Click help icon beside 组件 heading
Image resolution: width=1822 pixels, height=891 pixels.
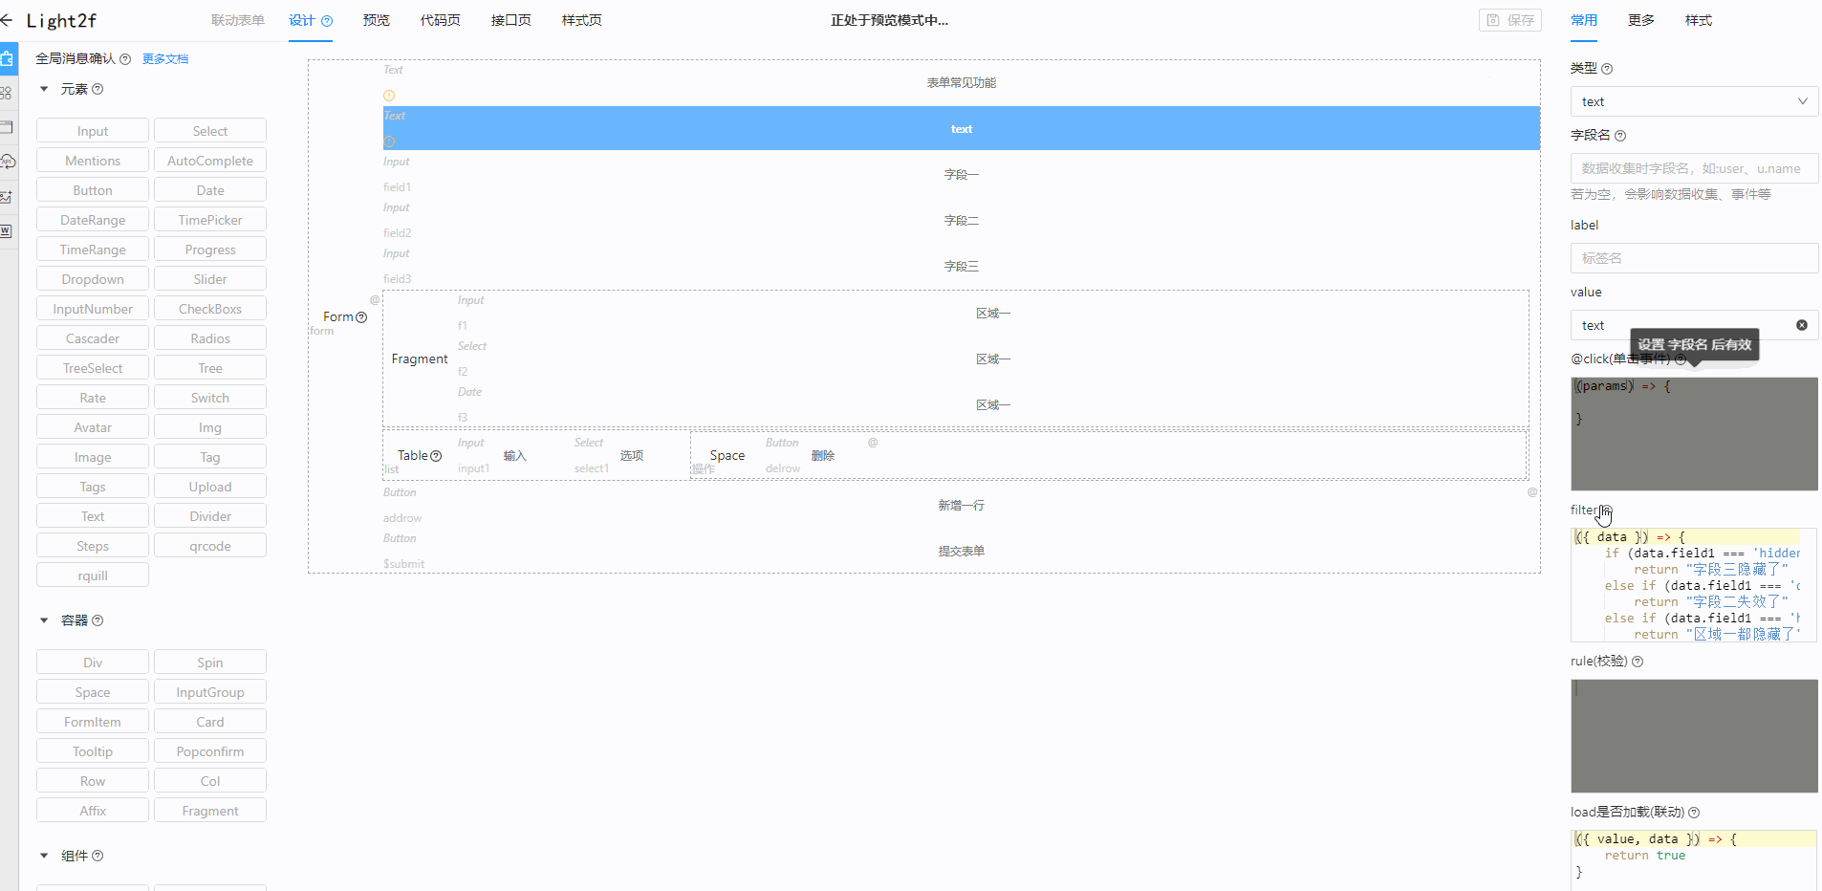tap(98, 856)
